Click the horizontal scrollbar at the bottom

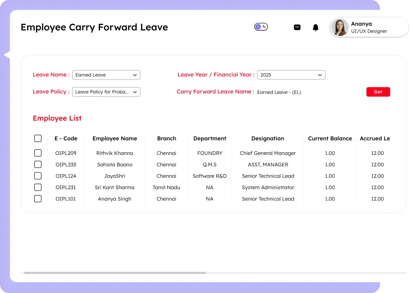tap(115, 272)
